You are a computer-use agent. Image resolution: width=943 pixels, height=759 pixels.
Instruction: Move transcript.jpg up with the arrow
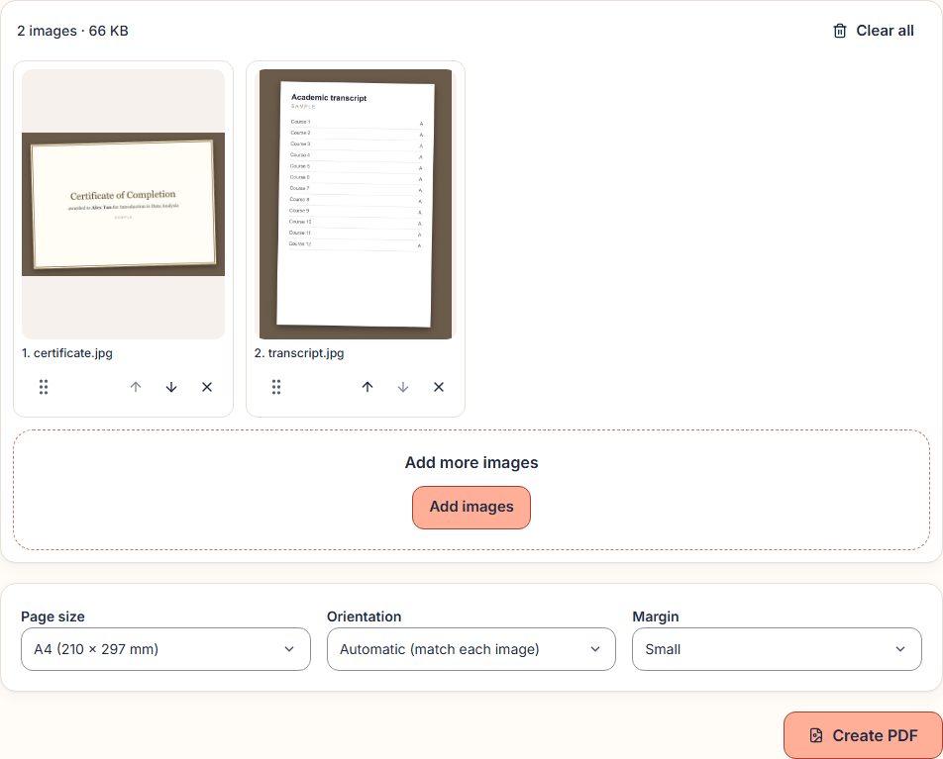[x=367, y=387]
